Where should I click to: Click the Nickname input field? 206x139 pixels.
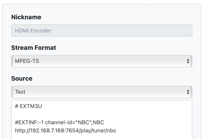pyautogui.click(x=102, y=30)
